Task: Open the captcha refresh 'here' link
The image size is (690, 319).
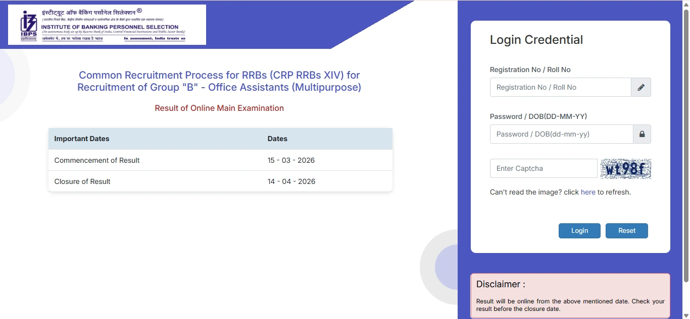Action: [587, 192]
